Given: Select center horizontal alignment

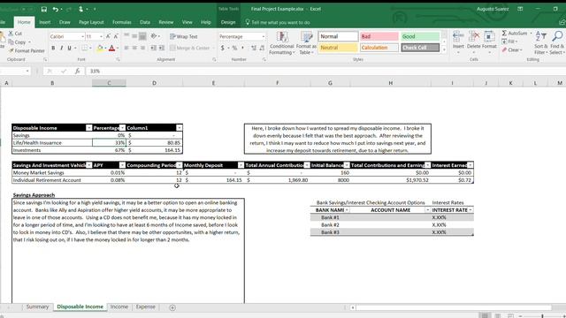Looking at the screenshot, I should pos(134,48).
